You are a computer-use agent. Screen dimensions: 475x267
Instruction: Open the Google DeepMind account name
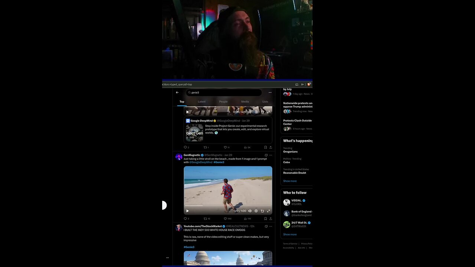coord(202,121)
